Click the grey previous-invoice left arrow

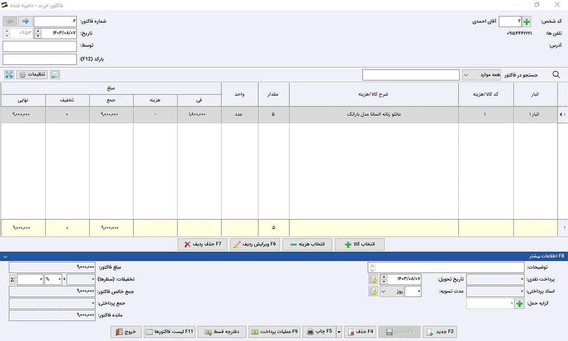[x=10, y=21]
